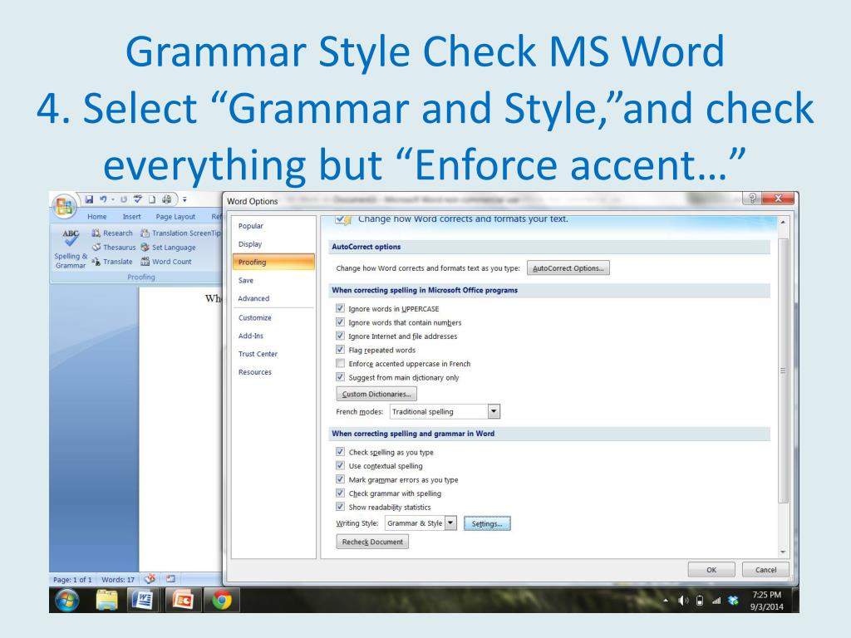The image size is (851, 638).
Task: Undo using the Quick Access Toolbar arrow
Action: pos(103,199)
